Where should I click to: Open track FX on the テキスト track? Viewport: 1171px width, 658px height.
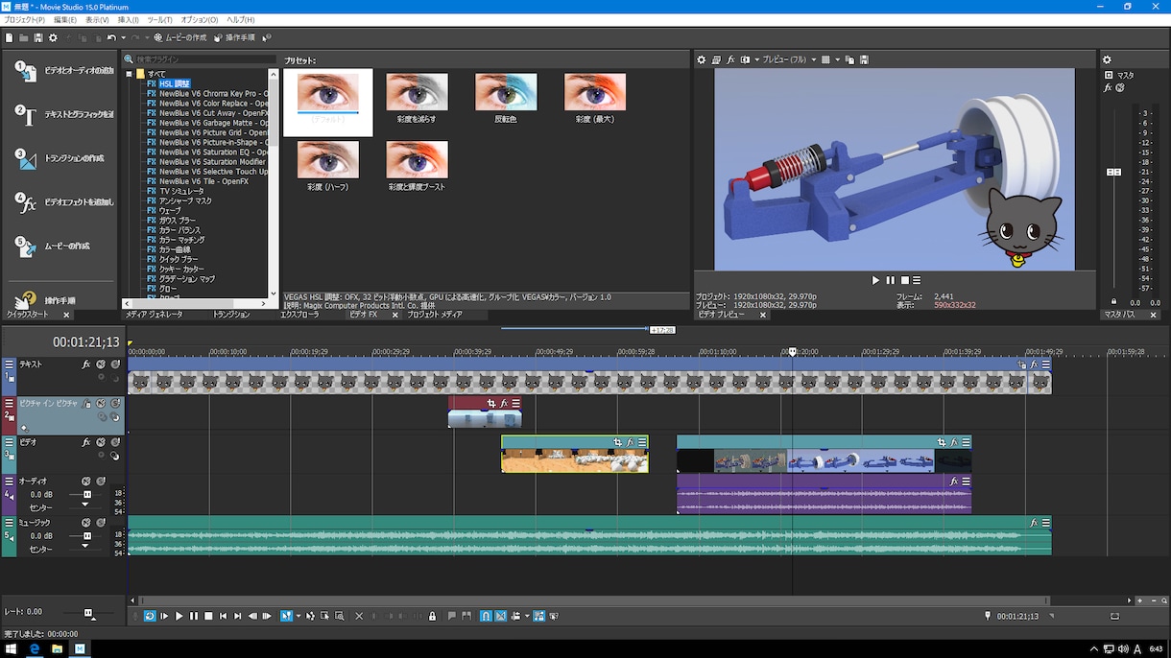(86, 364)
